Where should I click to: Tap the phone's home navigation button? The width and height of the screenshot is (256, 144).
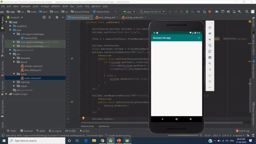point(176,119)
